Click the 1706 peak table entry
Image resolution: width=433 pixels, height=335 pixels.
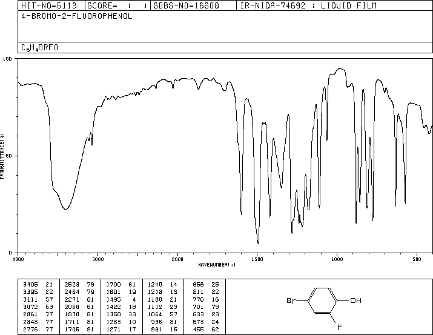(72, 329)
